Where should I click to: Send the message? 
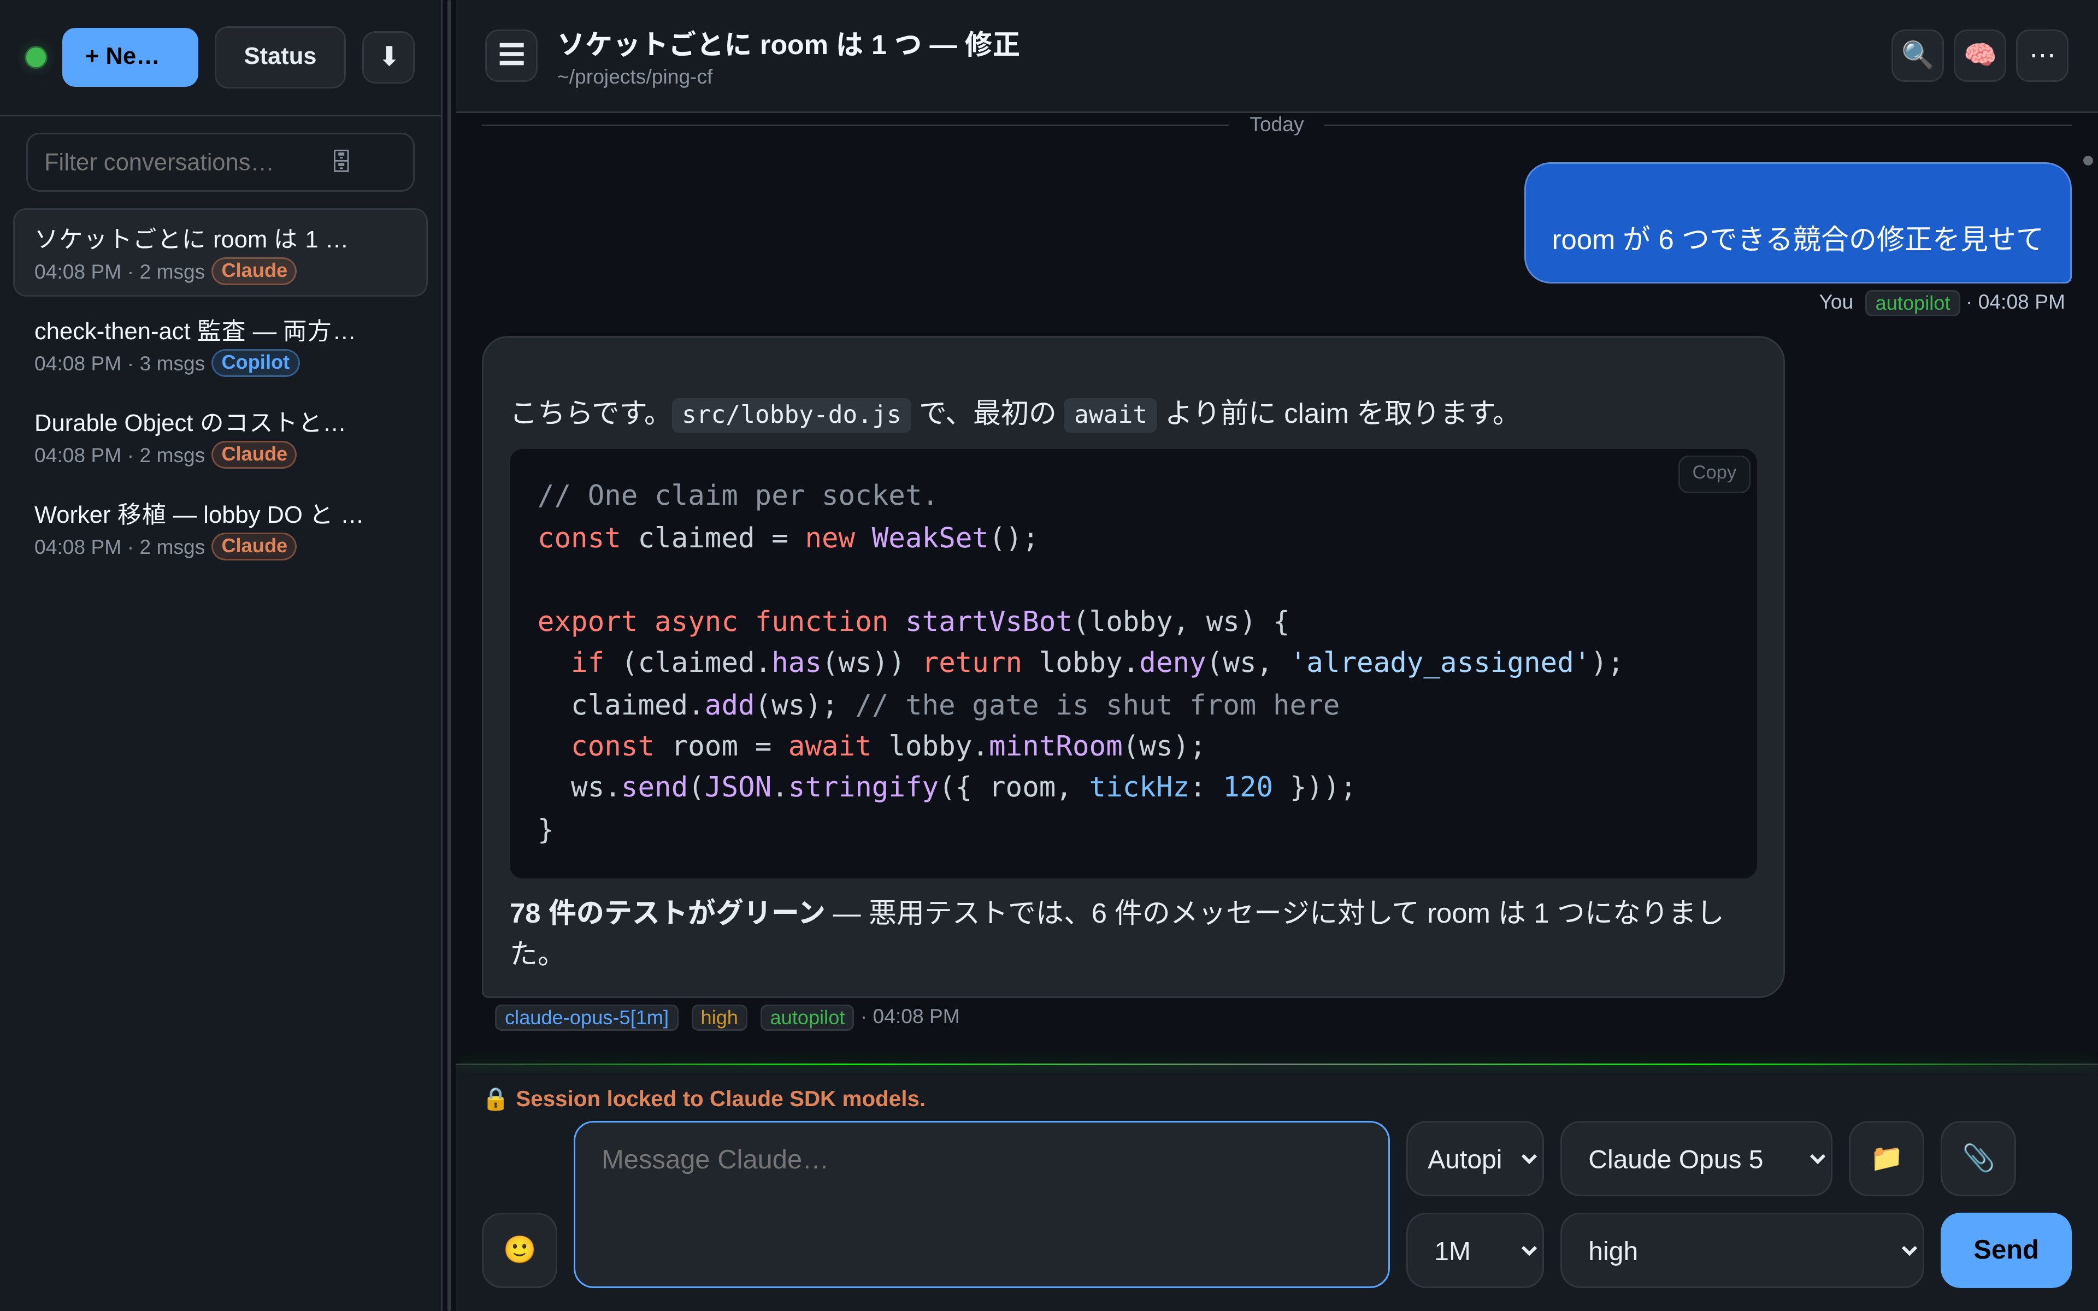(x=2005, y=1249)
